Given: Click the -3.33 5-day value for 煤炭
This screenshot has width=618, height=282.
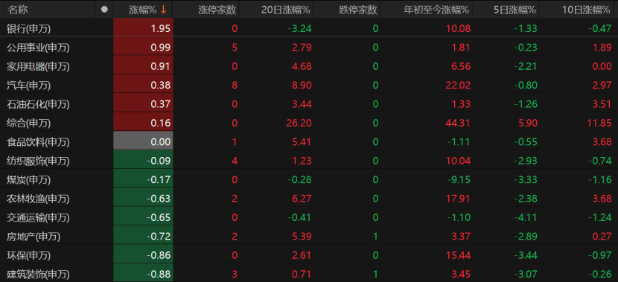Looking at the screenshot, I should click(526, 180).
